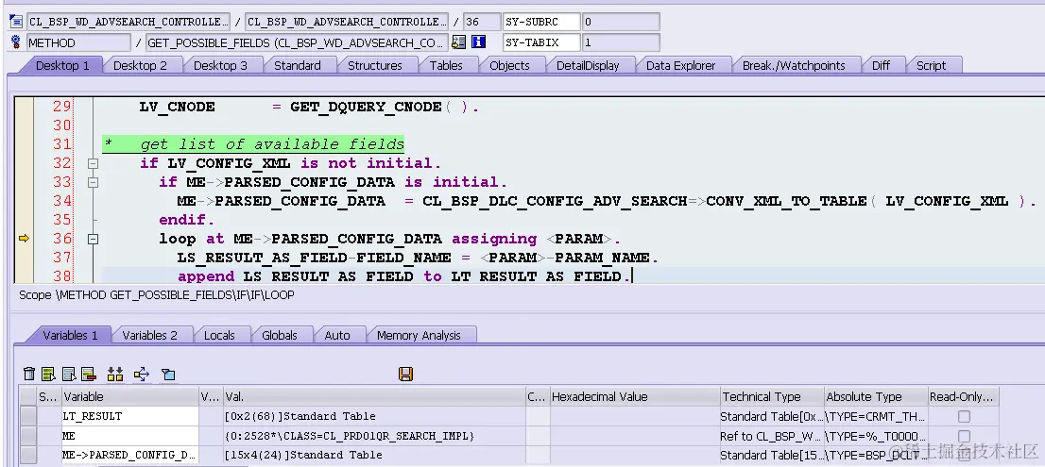Click the Hexadecimal Value column header
1045x467 pixels.
[x=635, y=396]
